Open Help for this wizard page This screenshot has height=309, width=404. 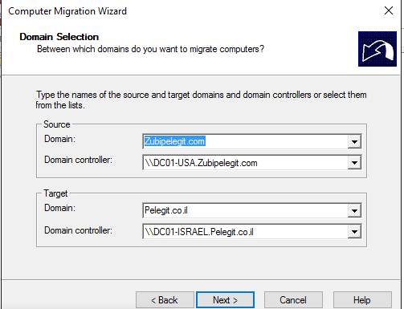(x=362, y=300)
